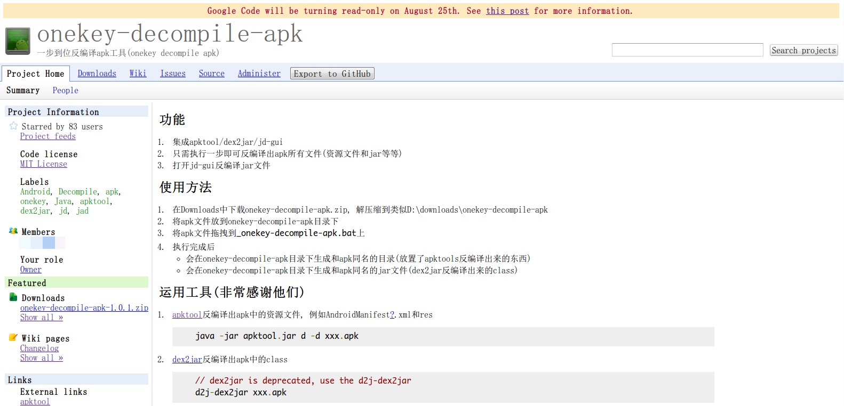
Task: Go to the Issues tab
Action: [x=173, y=74]
